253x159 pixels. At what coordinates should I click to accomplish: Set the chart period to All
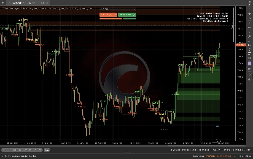pos(40,150)
